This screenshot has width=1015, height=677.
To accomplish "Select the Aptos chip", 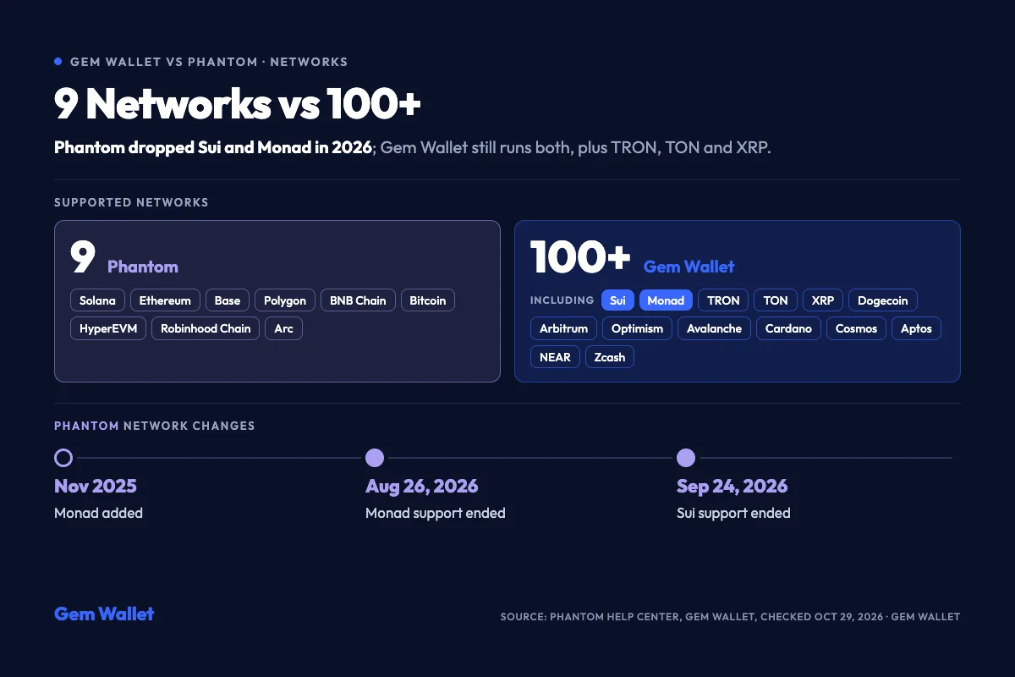I will [x=917, y=328].
